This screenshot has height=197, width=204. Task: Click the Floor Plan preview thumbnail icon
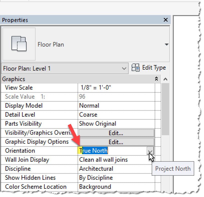[19, 44]
